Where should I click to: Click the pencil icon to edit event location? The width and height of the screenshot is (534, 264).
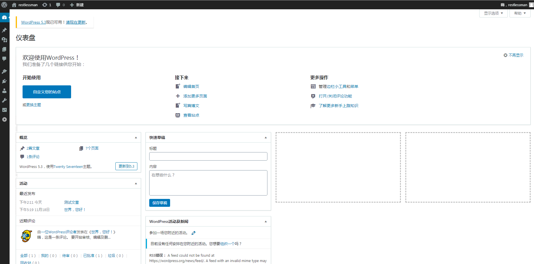tap(194, 233)
